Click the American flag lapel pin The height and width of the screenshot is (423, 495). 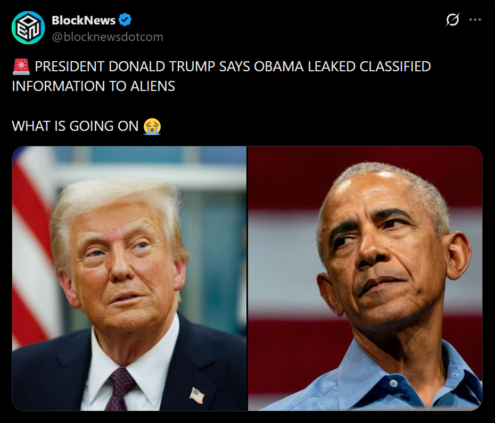click(197, 395)
